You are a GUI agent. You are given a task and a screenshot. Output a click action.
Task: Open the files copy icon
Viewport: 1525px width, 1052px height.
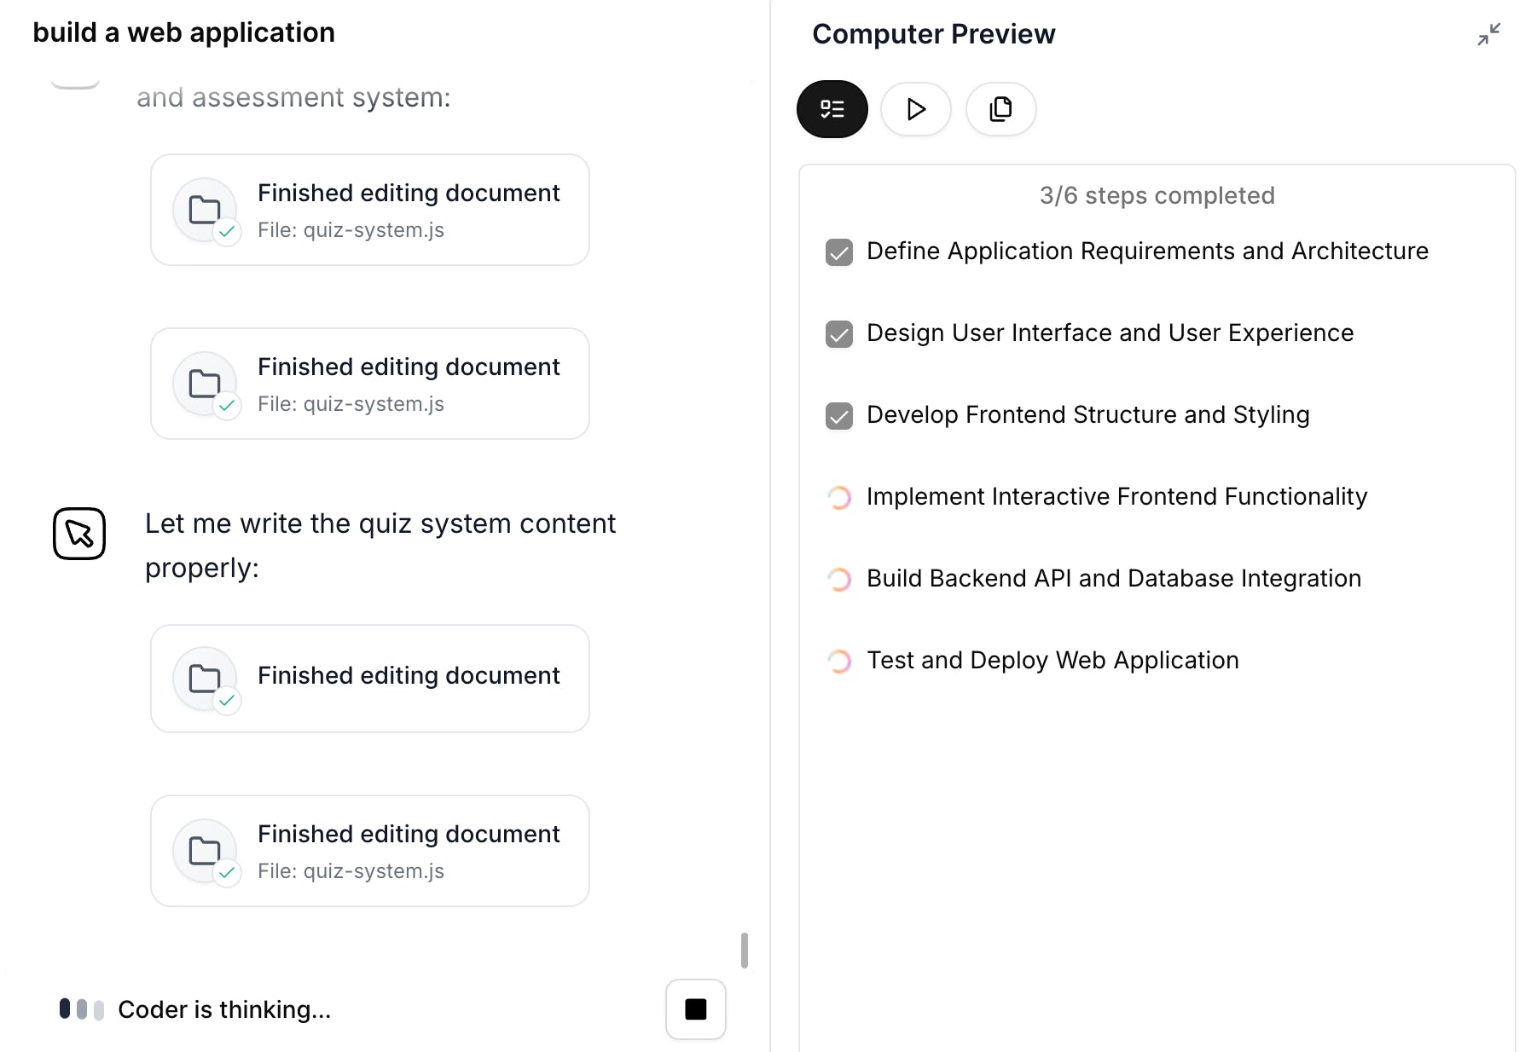pos(1000,109)
